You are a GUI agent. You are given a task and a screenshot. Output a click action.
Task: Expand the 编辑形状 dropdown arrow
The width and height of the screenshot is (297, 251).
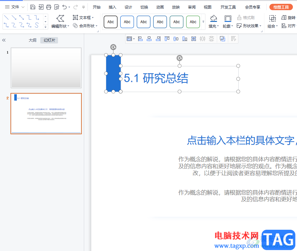tap(68, 26)
